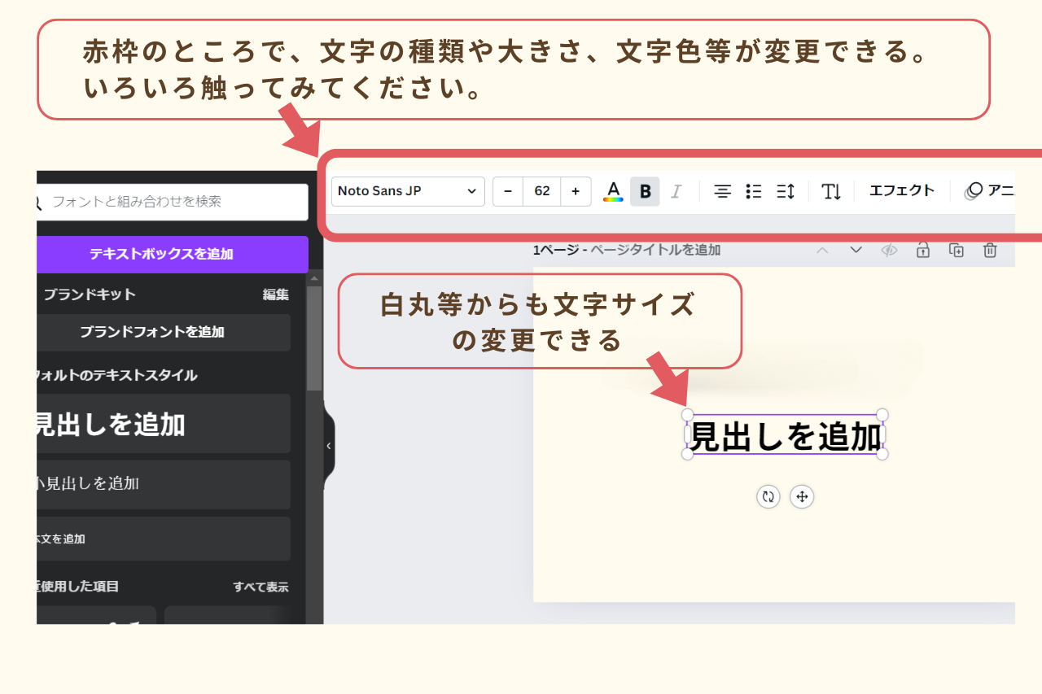
Task: Click the bottom-left resize handle of text box
Action: (687, 453)
